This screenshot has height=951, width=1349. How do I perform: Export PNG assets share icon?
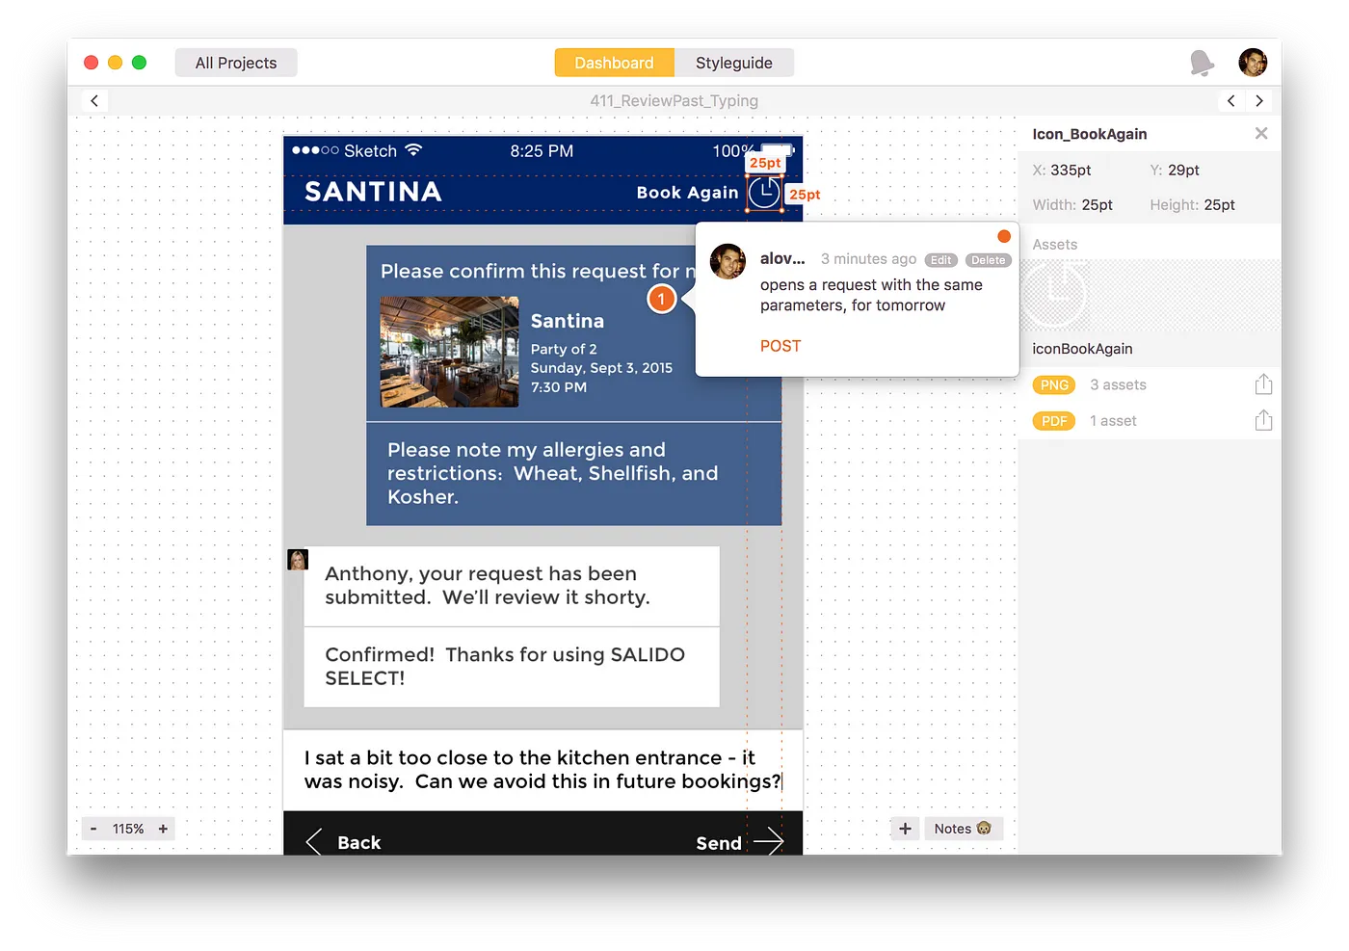(1263, 384)
